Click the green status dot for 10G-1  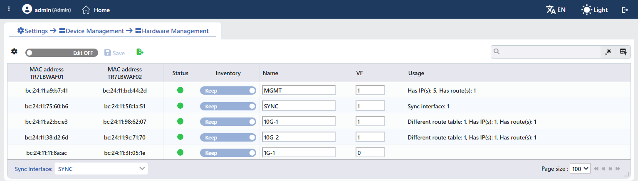180,121
